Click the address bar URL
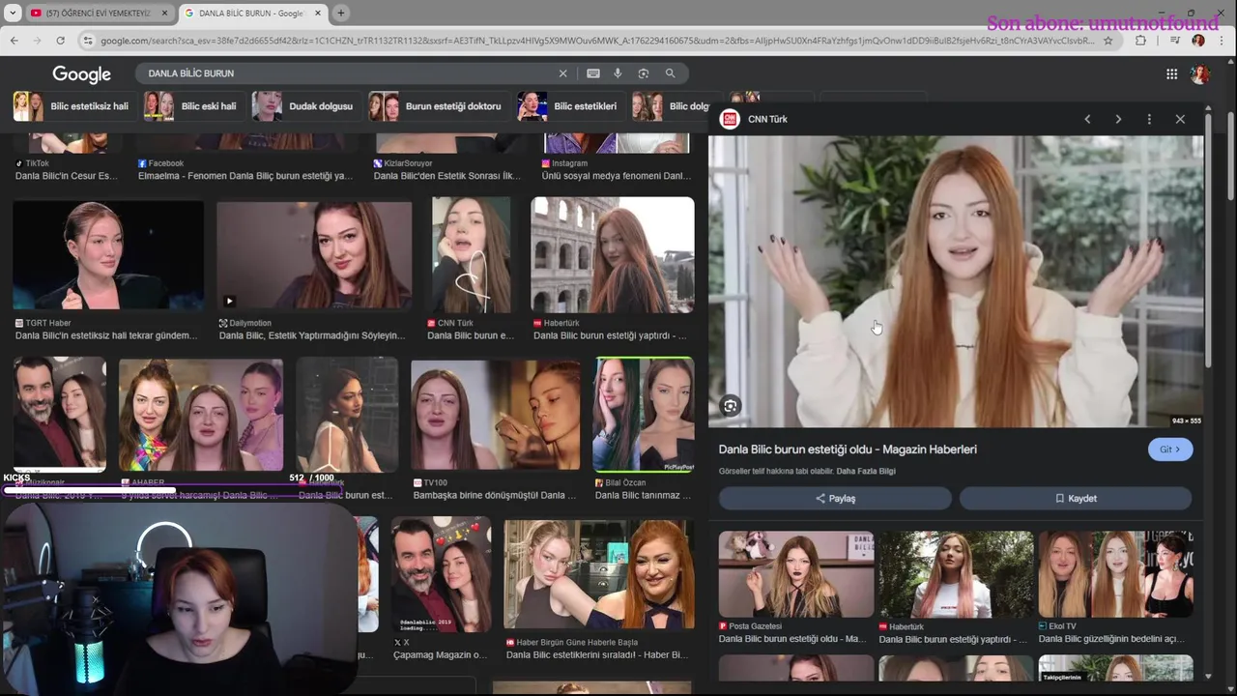Viewport: 1237px width, 696px height. (597, 41)
